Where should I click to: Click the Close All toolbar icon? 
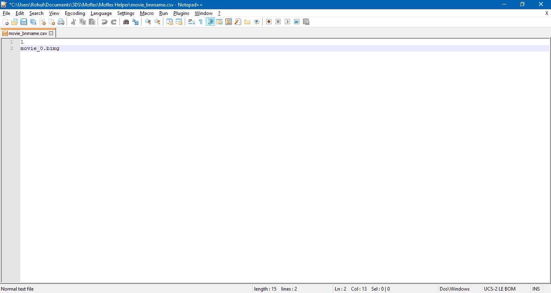tap(52, 22)
